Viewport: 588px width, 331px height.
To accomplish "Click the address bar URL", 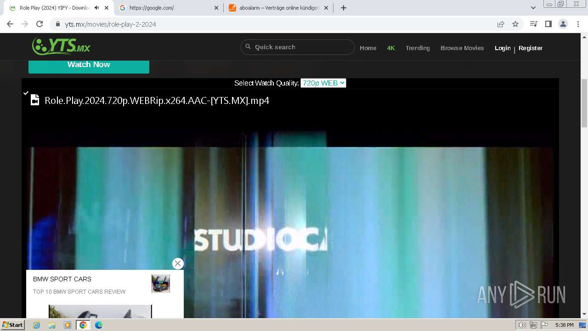I will 110,24.
